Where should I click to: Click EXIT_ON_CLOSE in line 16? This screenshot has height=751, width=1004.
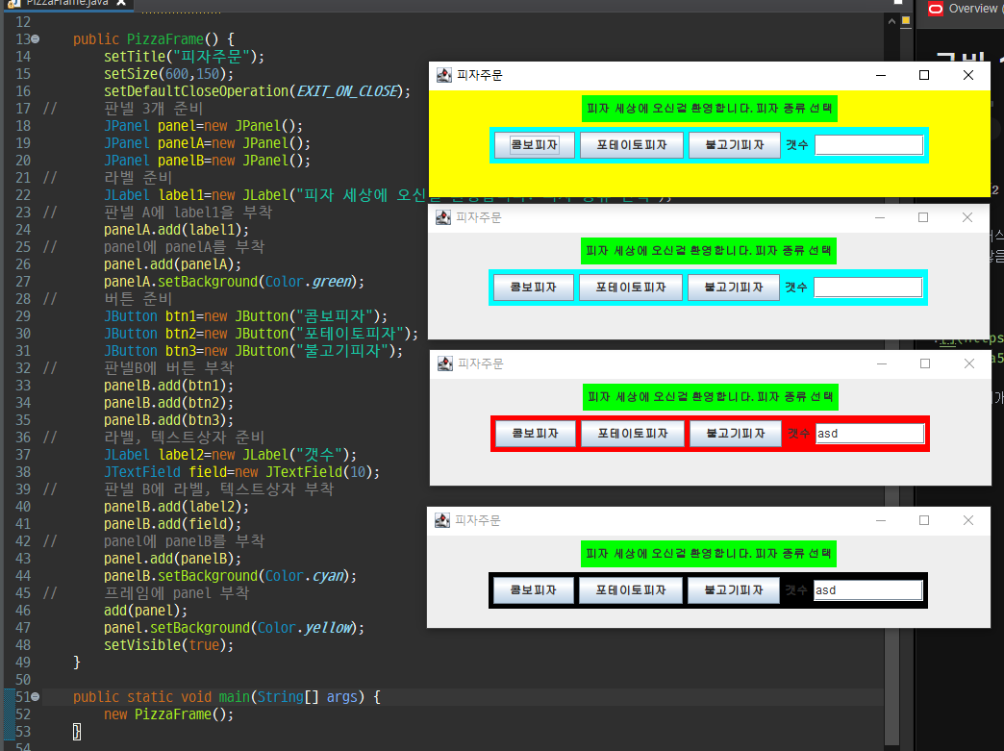tap(347, 91)
